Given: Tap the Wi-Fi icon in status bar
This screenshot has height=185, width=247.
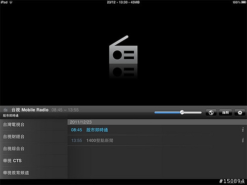Looking at the screenshot, I should click(11, 2).
